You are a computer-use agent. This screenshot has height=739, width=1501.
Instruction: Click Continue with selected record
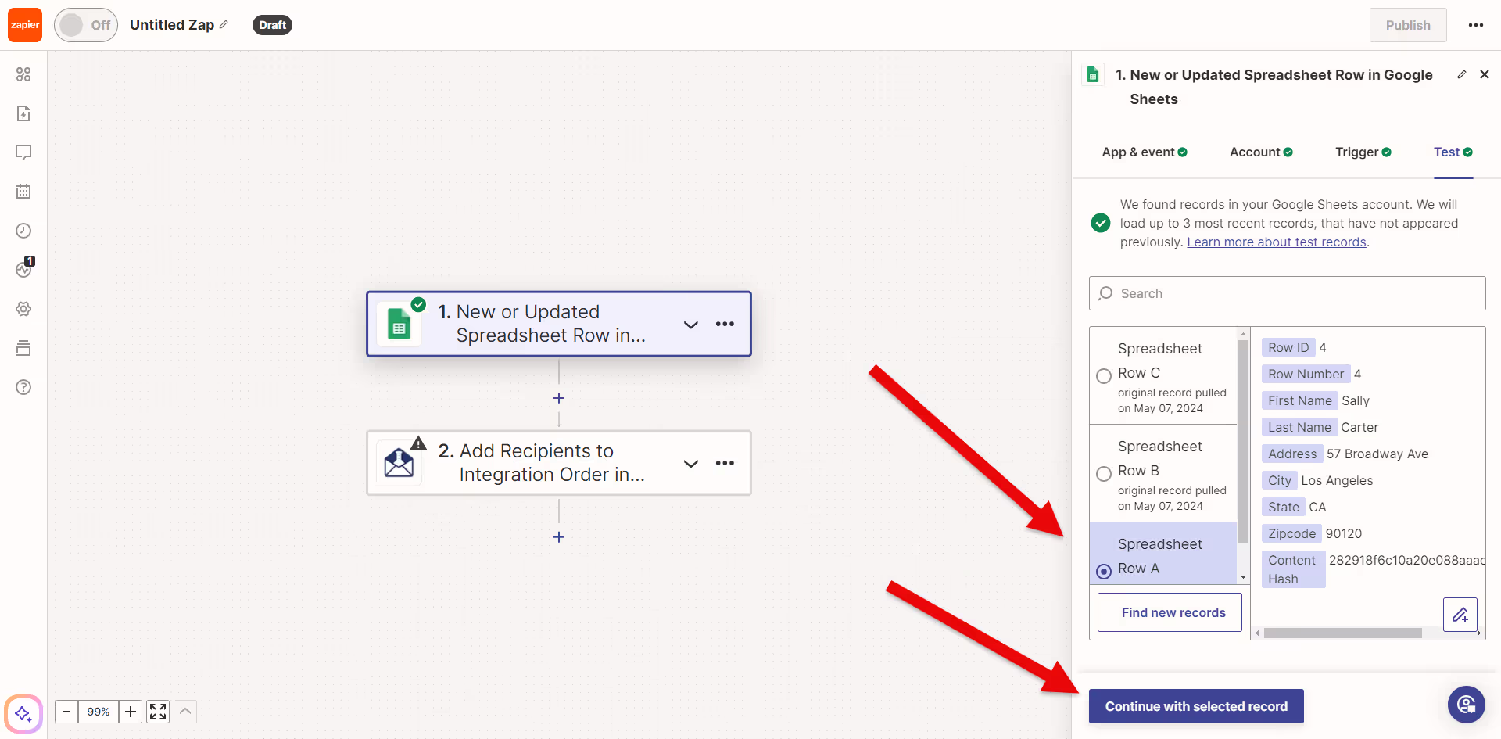1196,706
